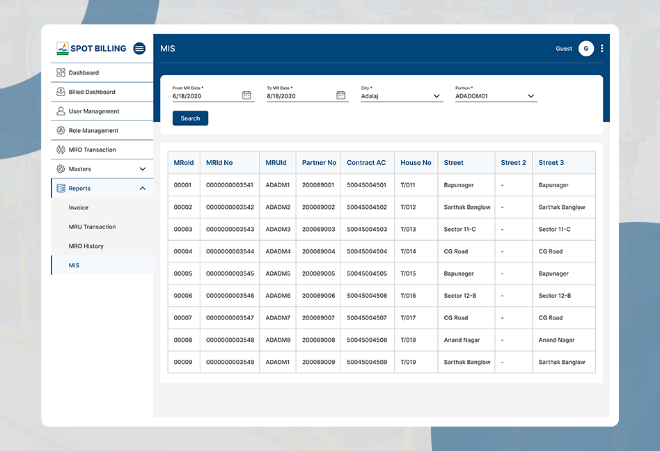660x451 pixels.
Task: Open the Portion dropdown ADADOM01
Action: [496, 96]
